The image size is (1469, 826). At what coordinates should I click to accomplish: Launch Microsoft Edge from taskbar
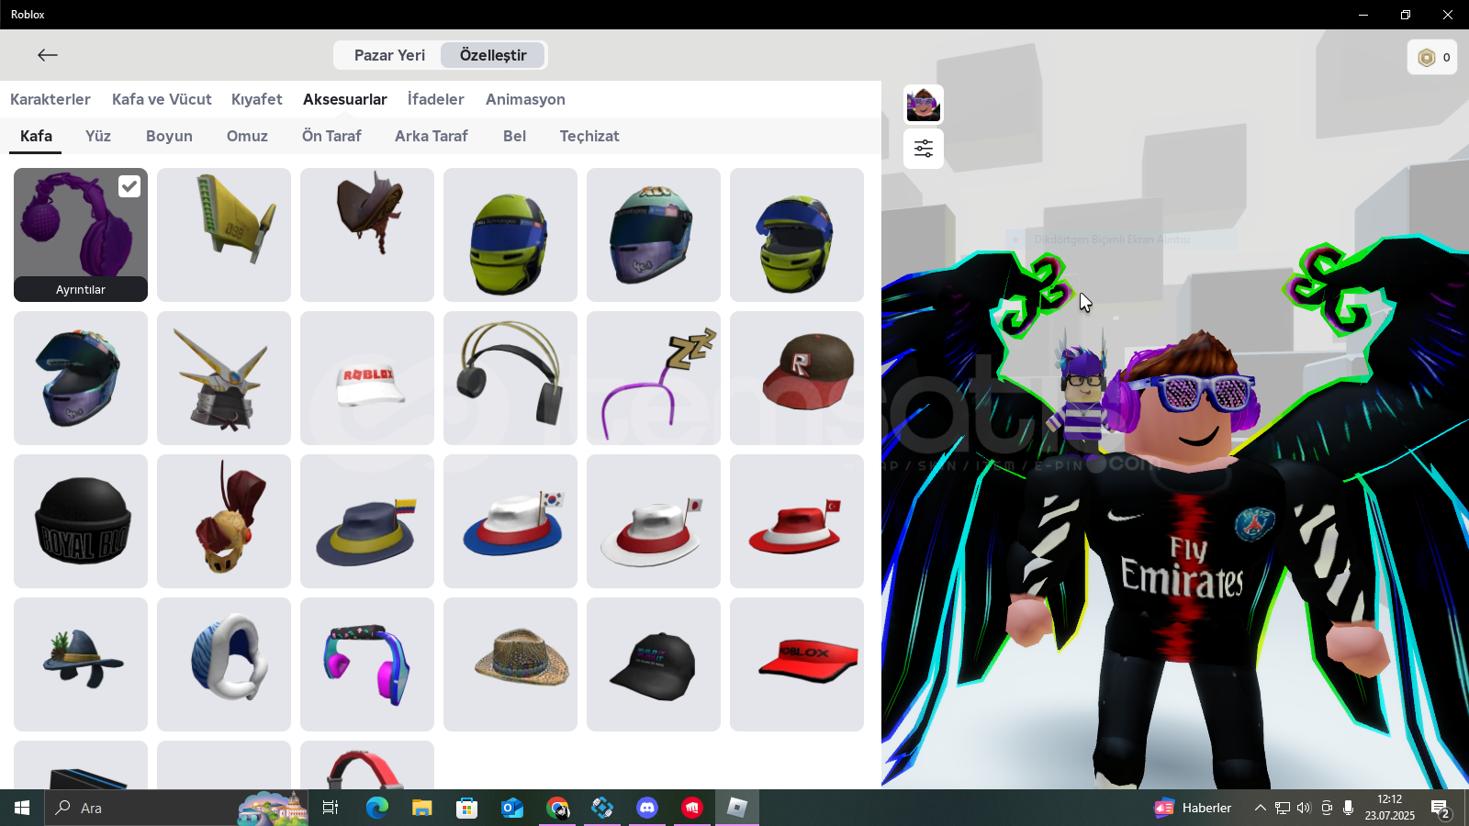376,808
